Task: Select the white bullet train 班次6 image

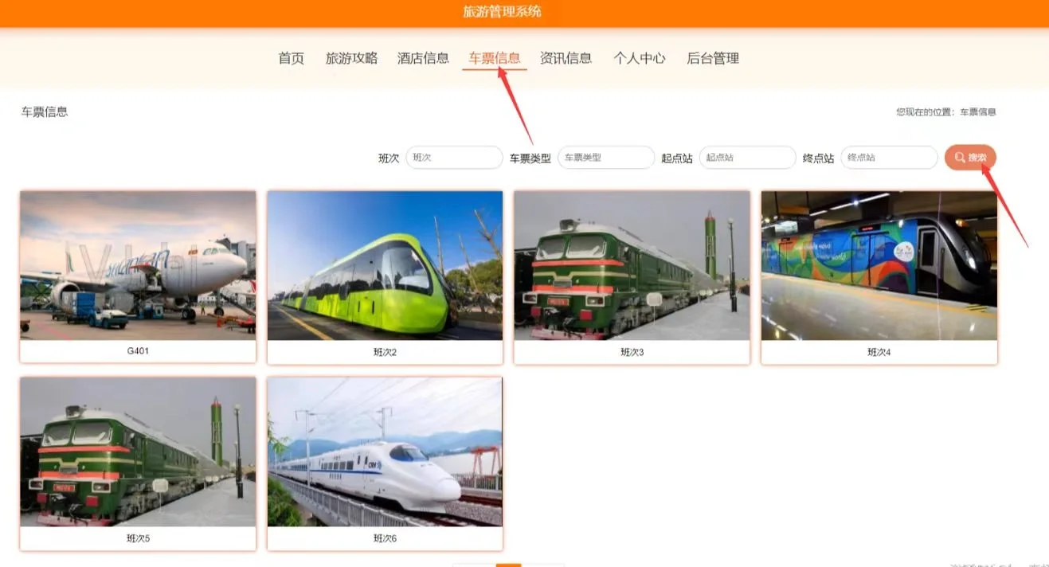Action: click(385, 452)
